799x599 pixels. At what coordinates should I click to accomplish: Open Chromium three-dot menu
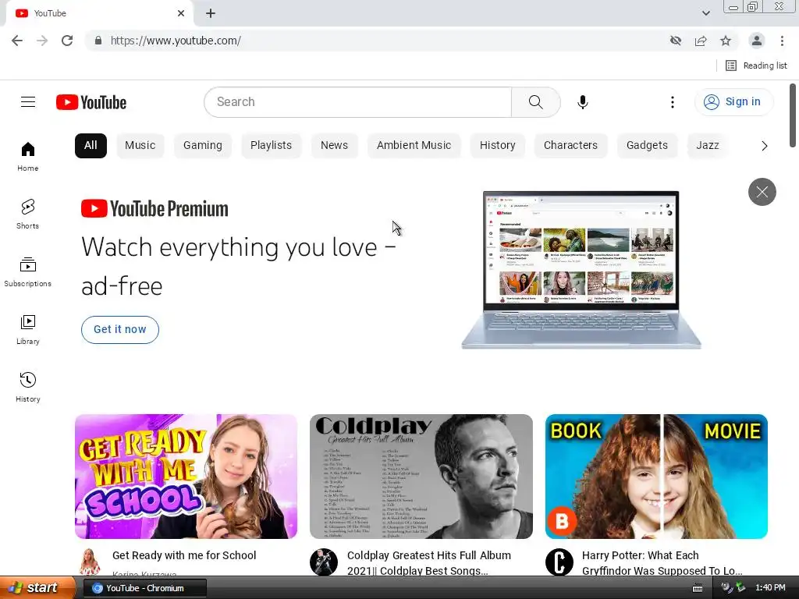782,41
